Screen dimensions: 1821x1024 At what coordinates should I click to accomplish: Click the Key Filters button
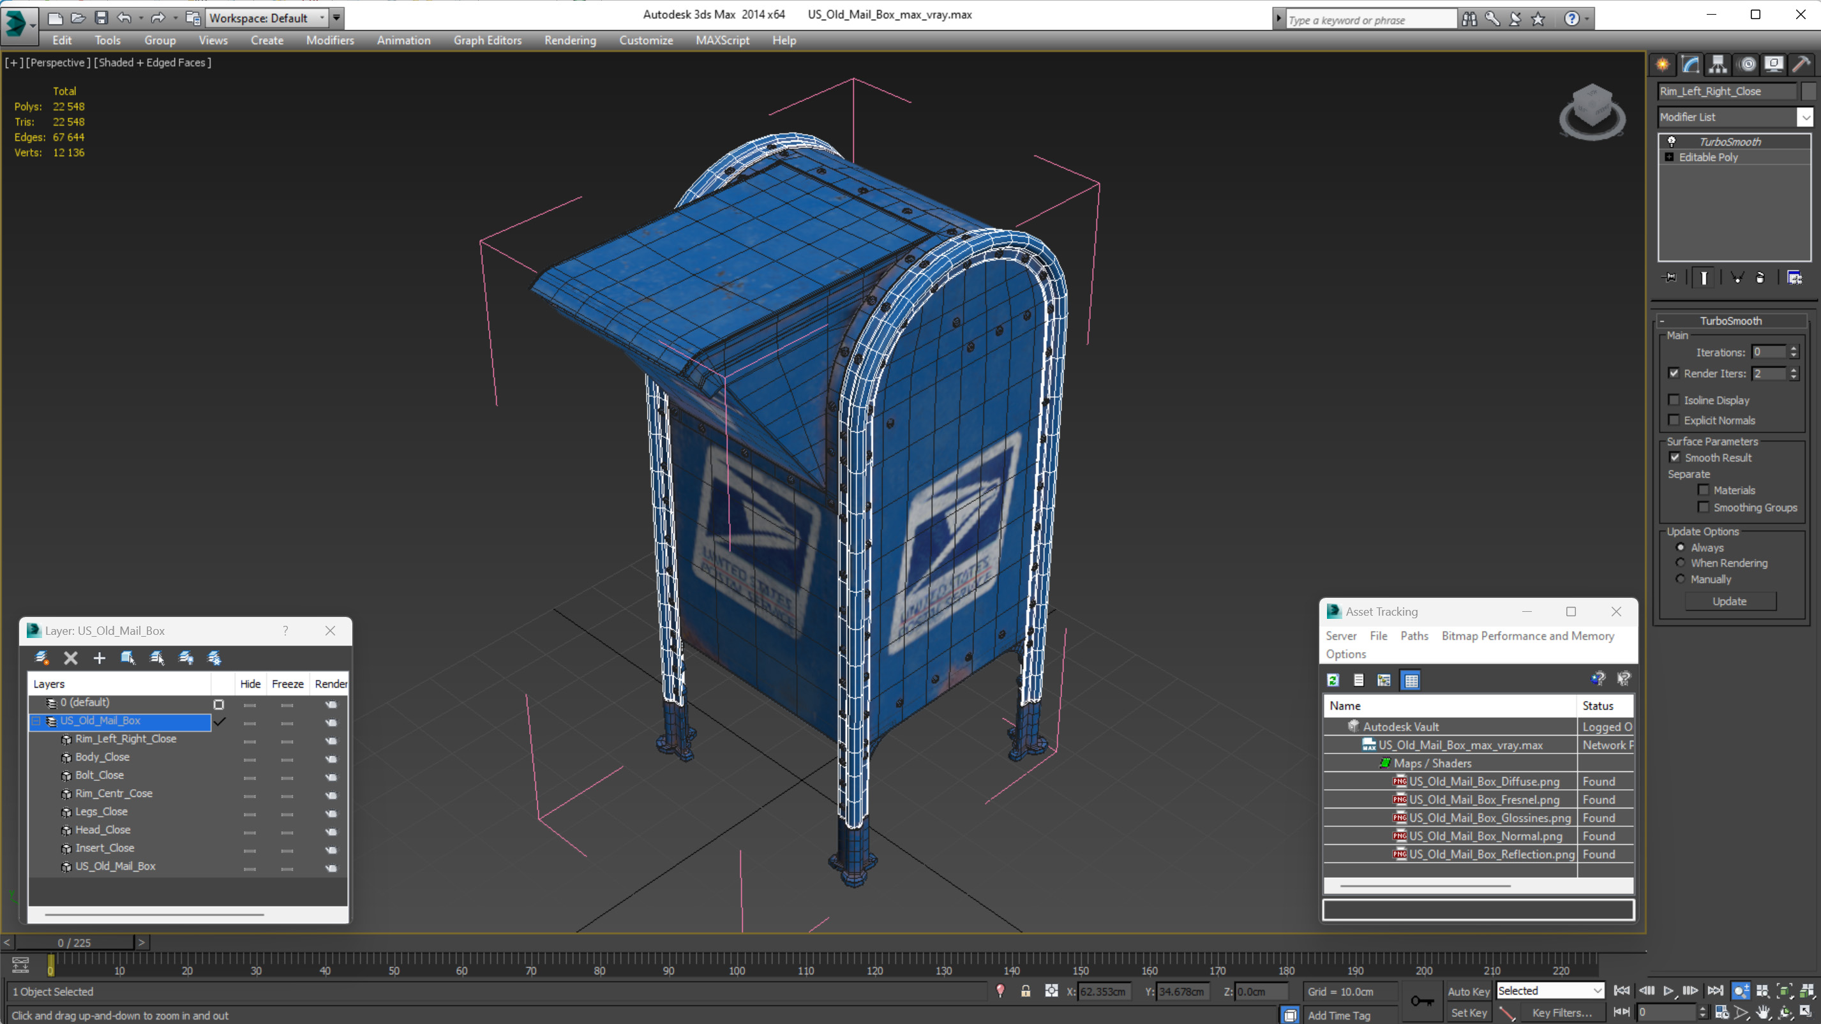coord(1562,1013)
